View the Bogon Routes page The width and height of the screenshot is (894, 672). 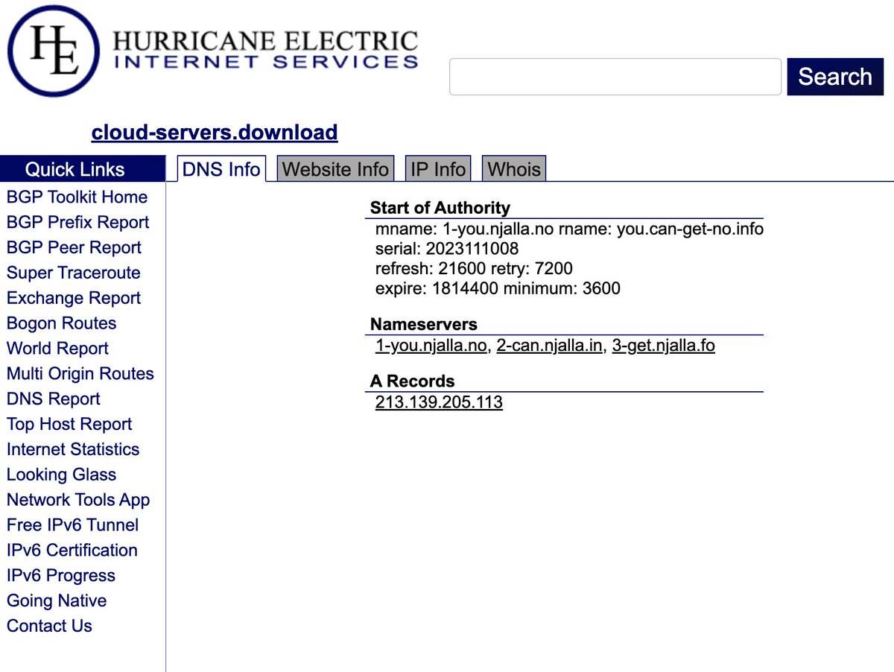pyautogui.click(x=61, y=324)
